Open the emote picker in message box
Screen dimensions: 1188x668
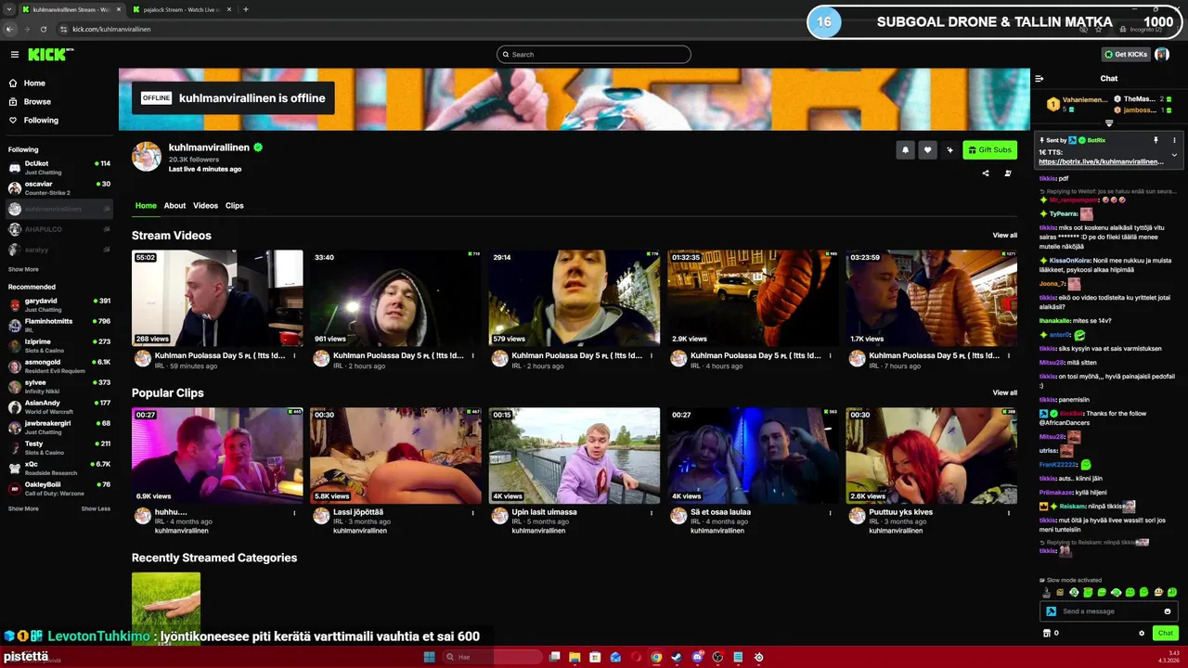1168,611
